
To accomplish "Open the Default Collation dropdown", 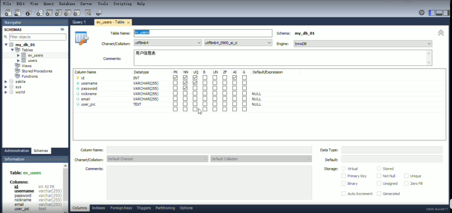I will click(x=261, y=159).
